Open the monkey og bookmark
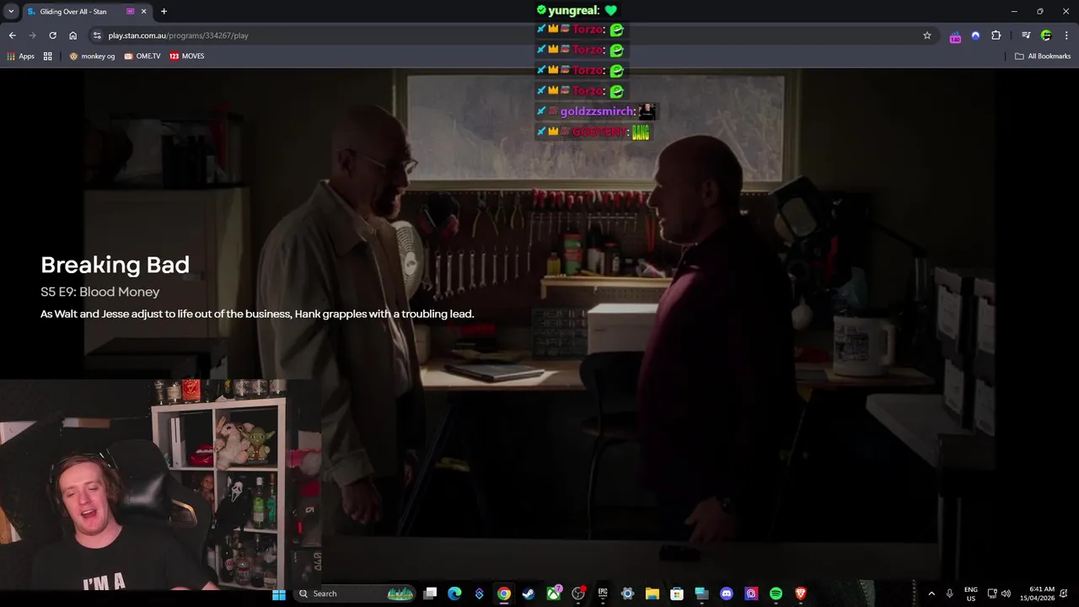This screenshot has height=607, width=1079. coord(92,56)
